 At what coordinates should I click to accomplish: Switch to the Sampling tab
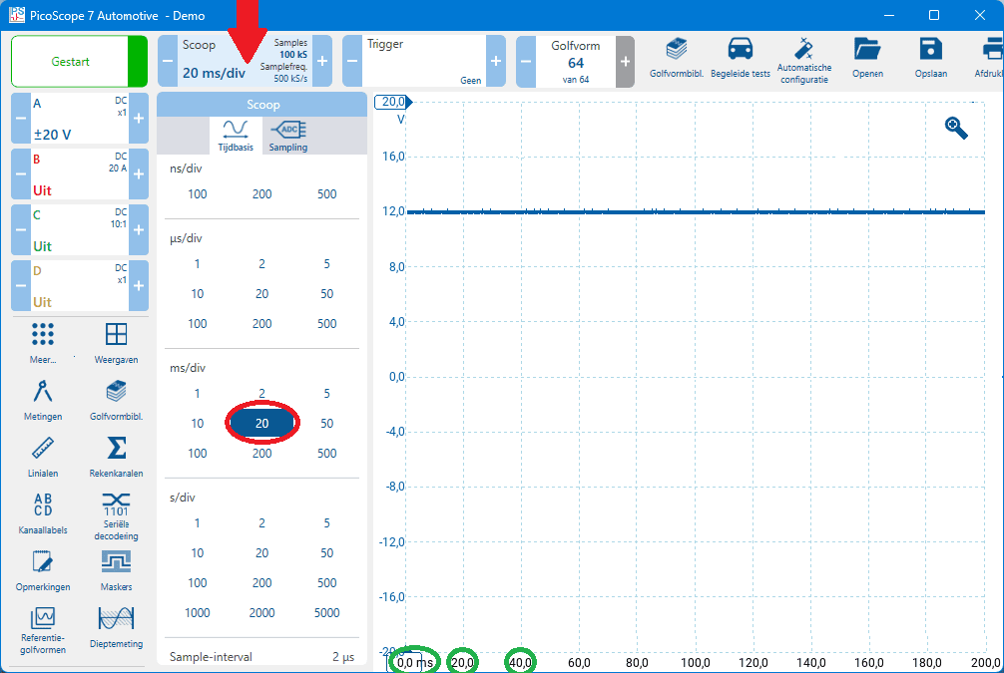pos(288,135)
